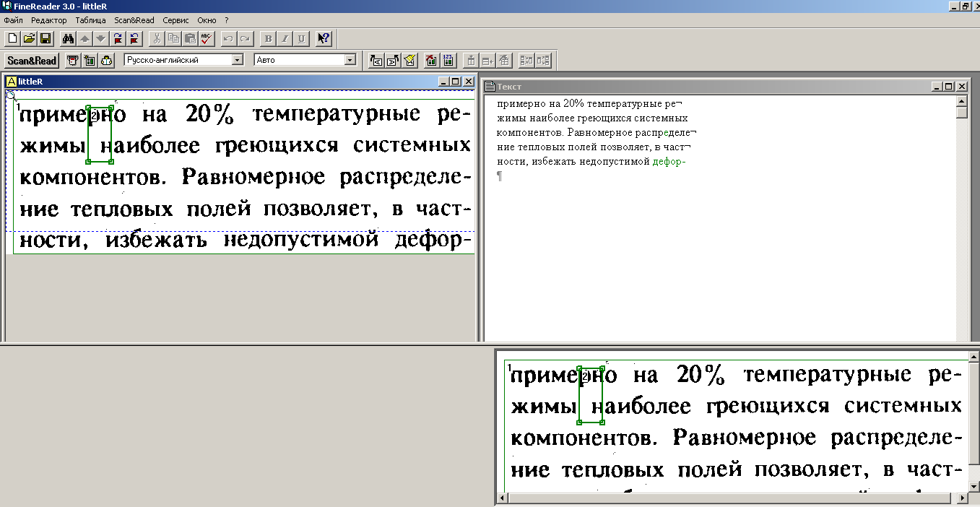Screen dimensions: 980x507
Task: Open the Сервис menu
Action: click(x=175, y=20)
